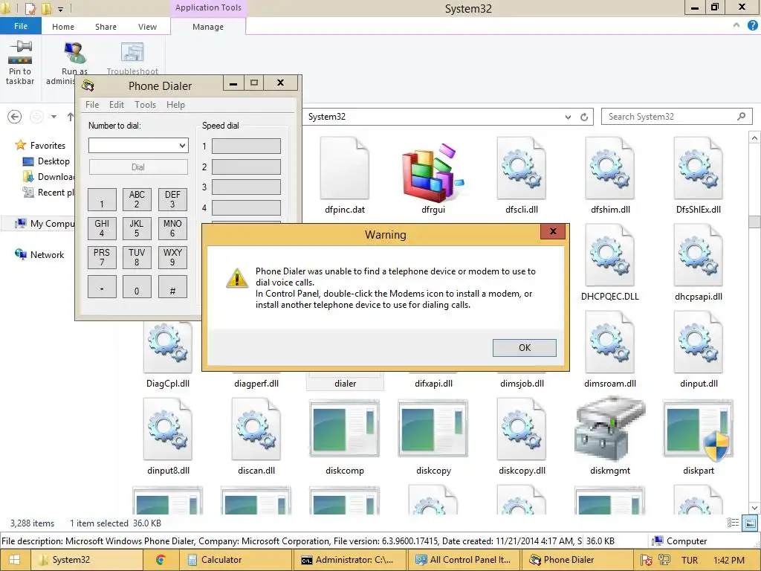Close the Warning dialog with X
Screen dimensions: 761x571
tap(553, 232)
